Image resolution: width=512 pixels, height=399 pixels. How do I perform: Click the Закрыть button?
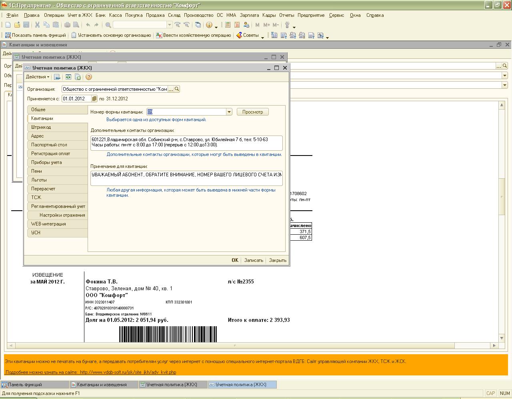click(x=278, y=260)
